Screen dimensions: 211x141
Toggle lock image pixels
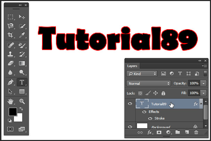tap(148, 93)
